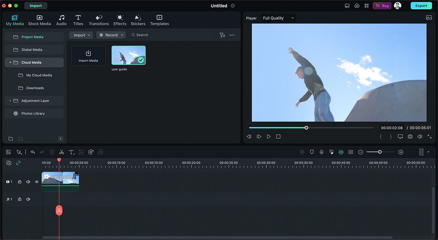Select the user guide clip thumbnail
The height and width of the screenshot is (240, 438).
tap(128, 55)
